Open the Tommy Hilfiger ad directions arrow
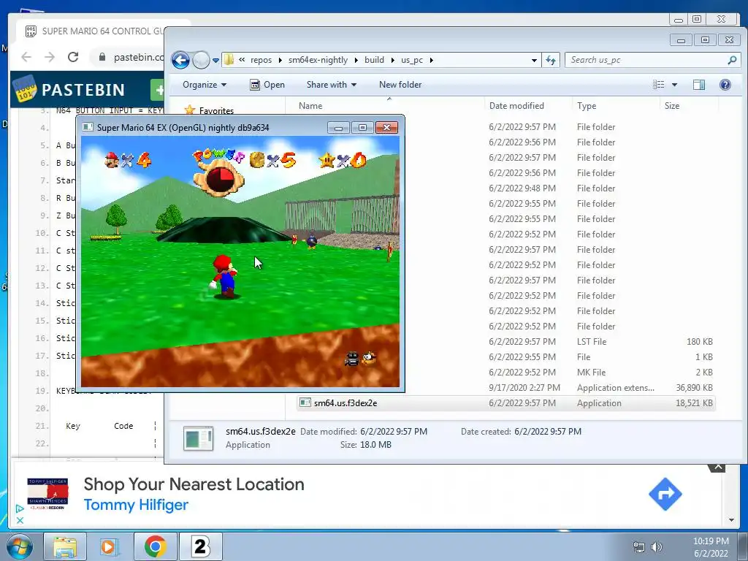The width and height of the screenshot is (748, 561). pyautogui.click(x=665, y=495)
